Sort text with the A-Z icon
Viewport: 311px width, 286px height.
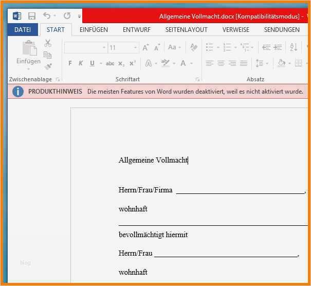[x=294, y=47]
